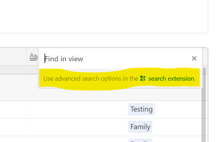The height and width of the screenshot is (142, 217).
Task: Select the Testing tag cell
Action: pos(141,109)
